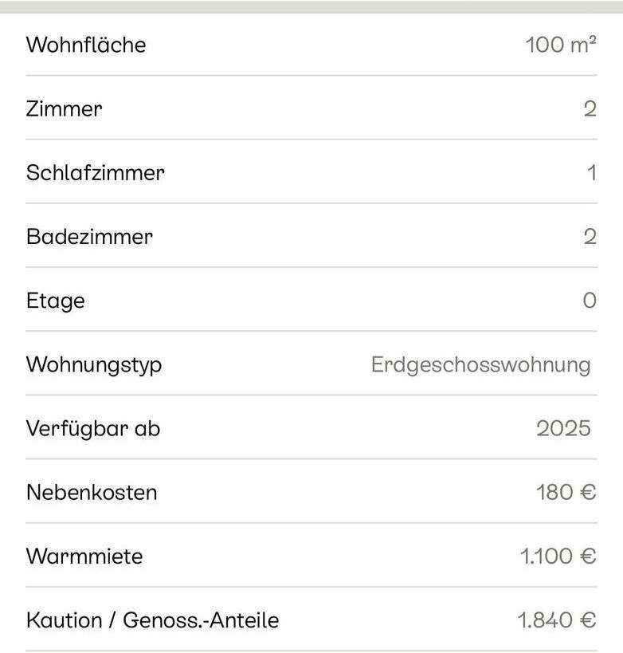The height and width of the screenshot is (653, 623).
Task: Select the 1.840 € deposit amount
Action: tap(557, 620)
